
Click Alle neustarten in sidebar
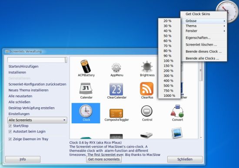click(x=20, y=96)
